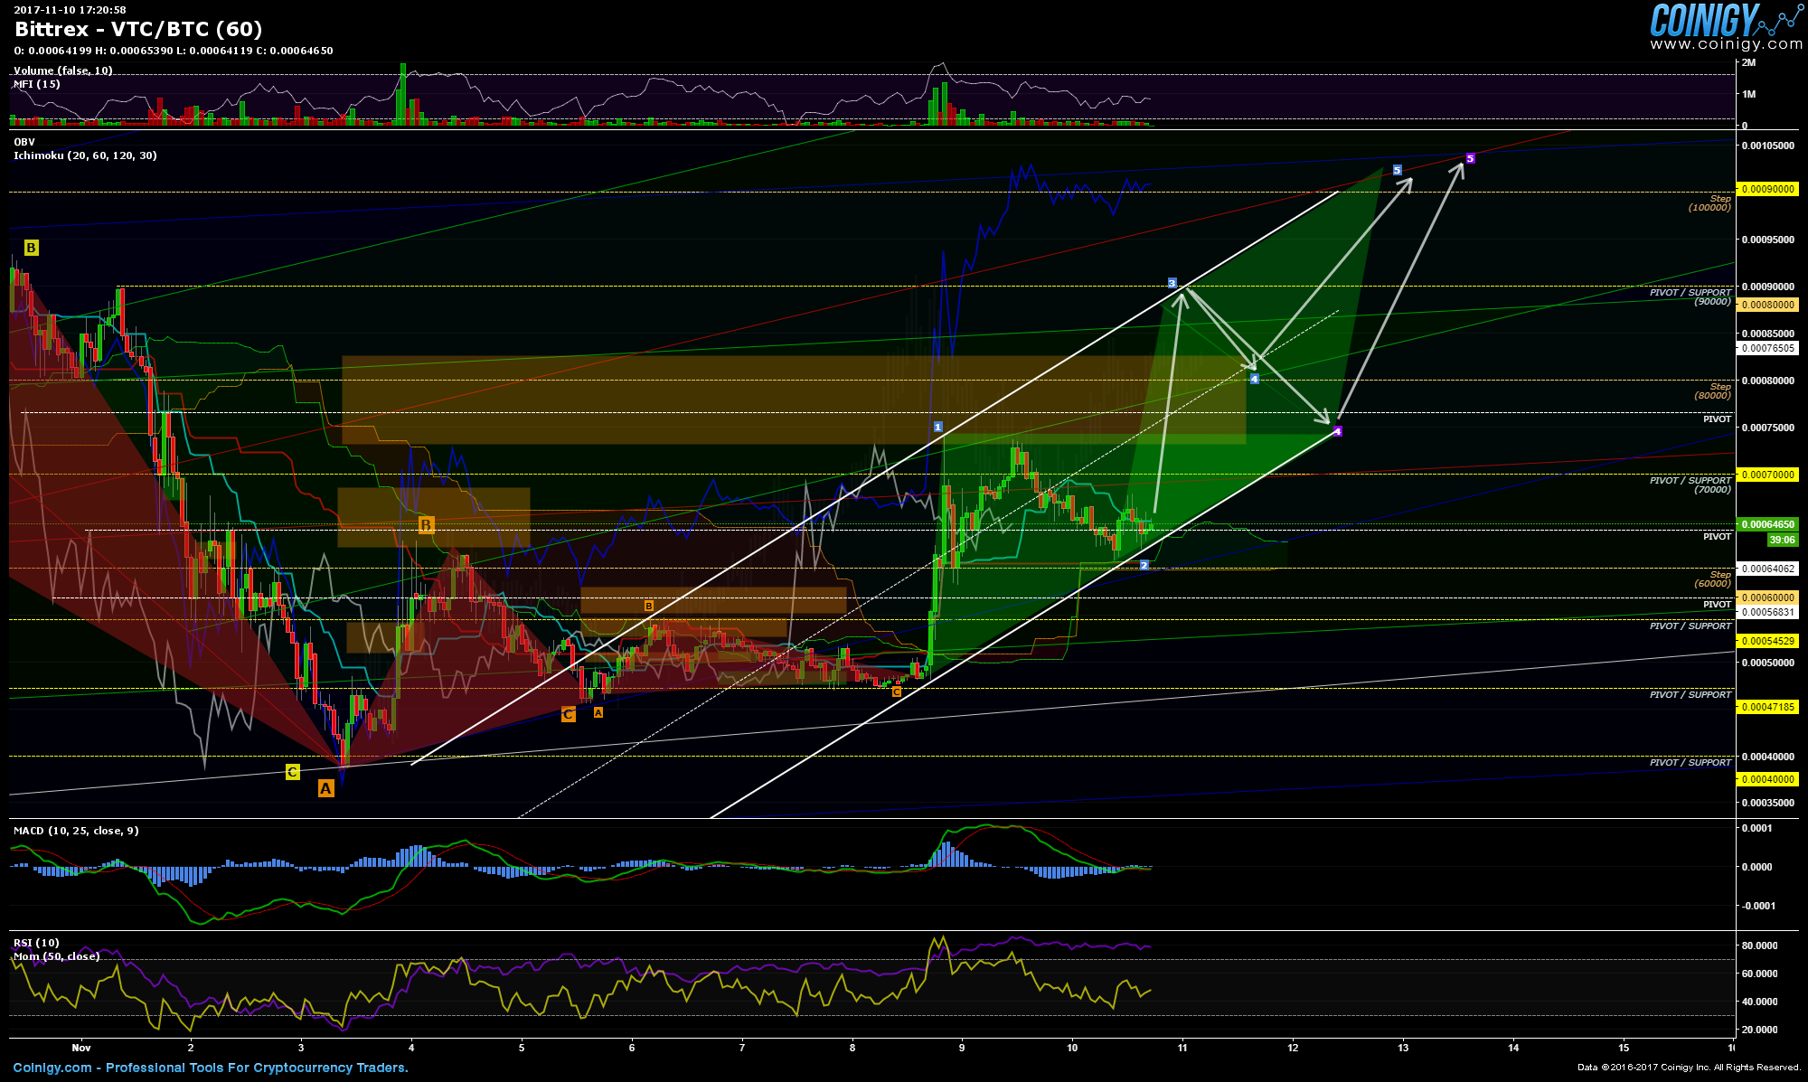1808x1082 pixels.
Task: Click the blue wave 3 marker
Action: pyautogui.click(x=1172, y=283)
